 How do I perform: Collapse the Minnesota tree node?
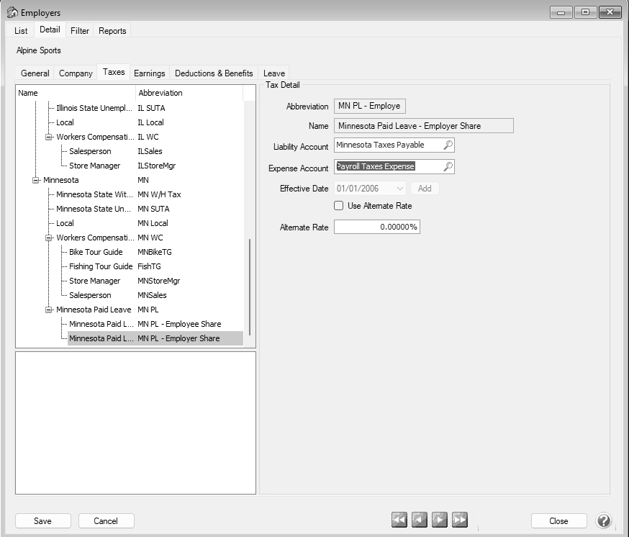click(x=36, y=180)
